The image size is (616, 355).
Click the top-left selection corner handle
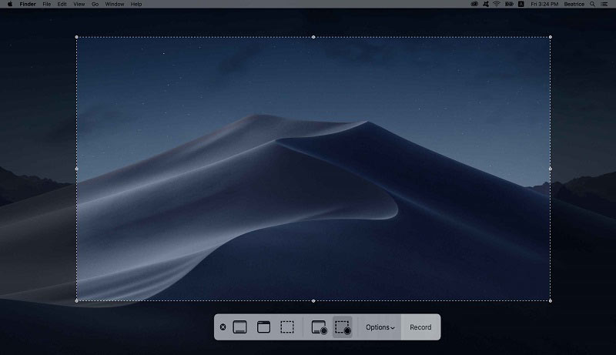76,37
